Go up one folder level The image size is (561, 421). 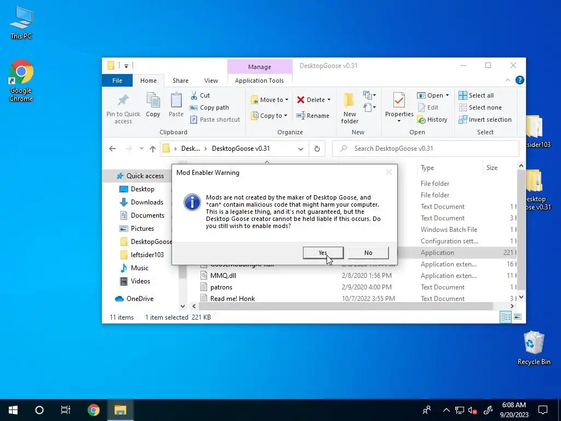click(x=153, y=149)
